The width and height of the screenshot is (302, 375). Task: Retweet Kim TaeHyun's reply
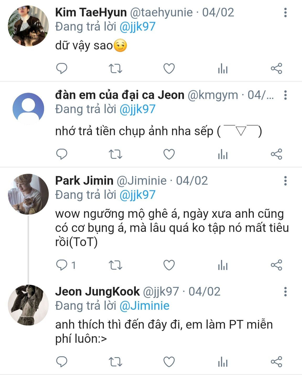pyautogui.click(x=115, y=68)
